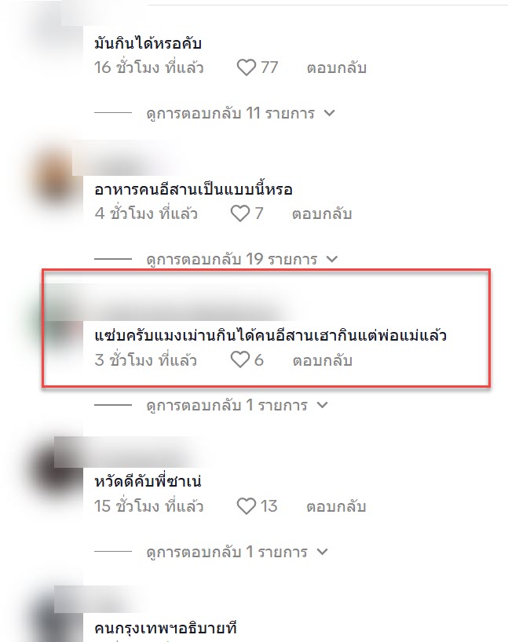Like the comment posted 4 hours ago
Viewport: 508px width, 642px height.
240,213
